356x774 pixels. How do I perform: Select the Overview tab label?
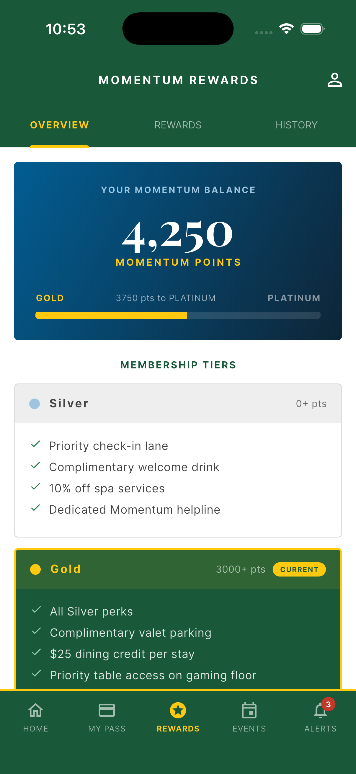pos(59,125)
